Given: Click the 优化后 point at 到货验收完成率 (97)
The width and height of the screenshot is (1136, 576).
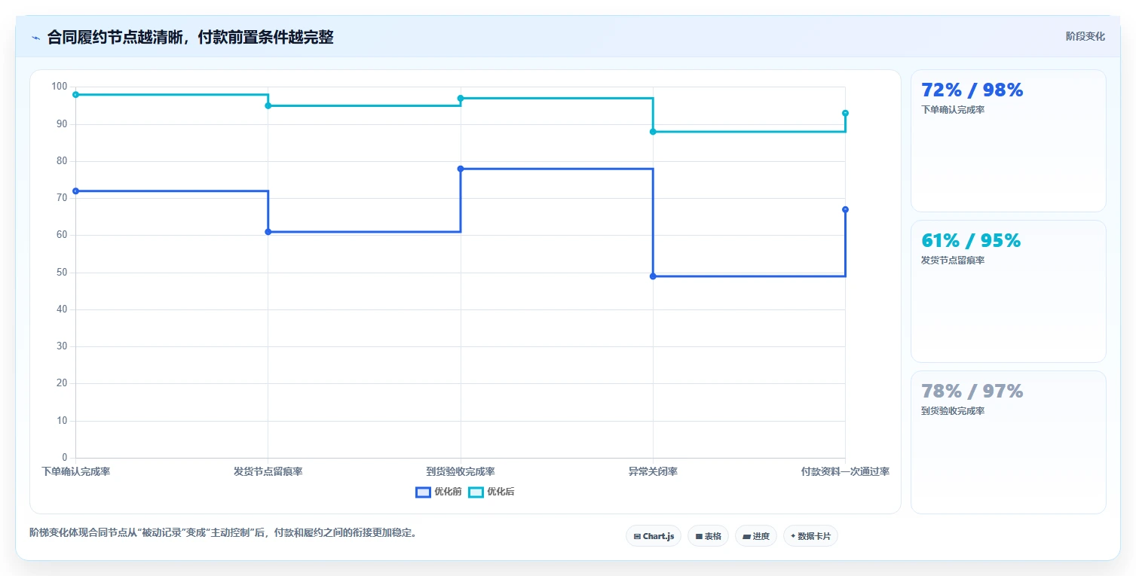Looking at the screenshot, I should [x=461, y=99].
